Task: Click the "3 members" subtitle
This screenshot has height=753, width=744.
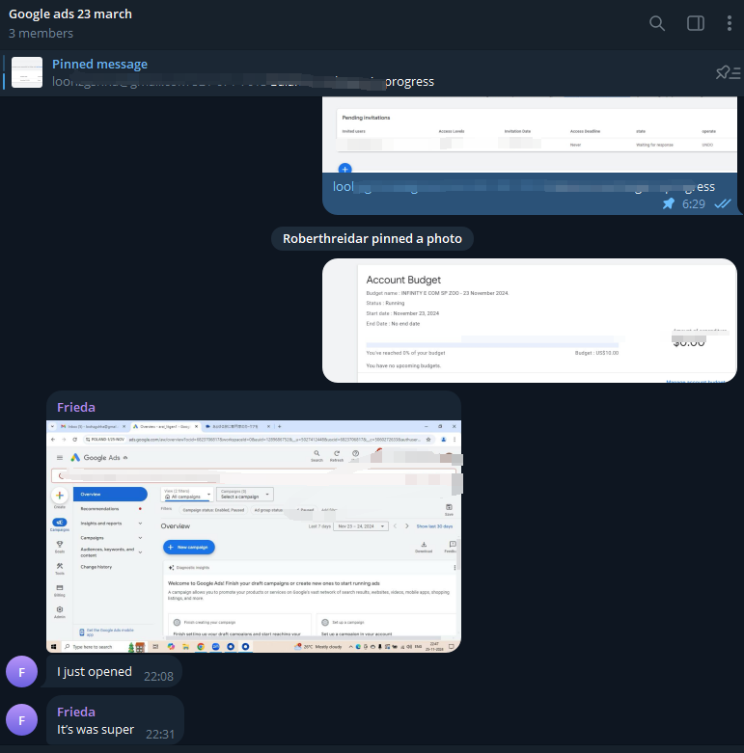Action: 41,33
